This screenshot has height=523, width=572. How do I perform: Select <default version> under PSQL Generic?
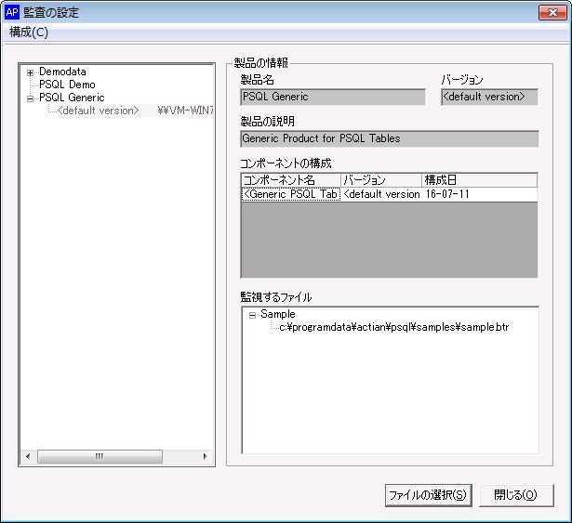[x=98, y=111]
